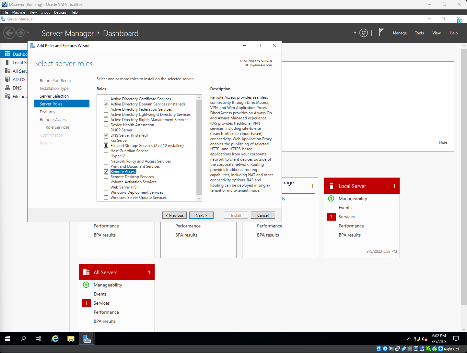Click Local Server tile header icon
The image size is (467, 353).
[331, 186]
